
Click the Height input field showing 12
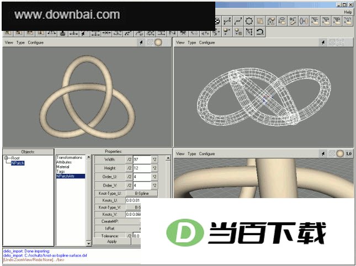pyautogui.click(x=142, y=168)
